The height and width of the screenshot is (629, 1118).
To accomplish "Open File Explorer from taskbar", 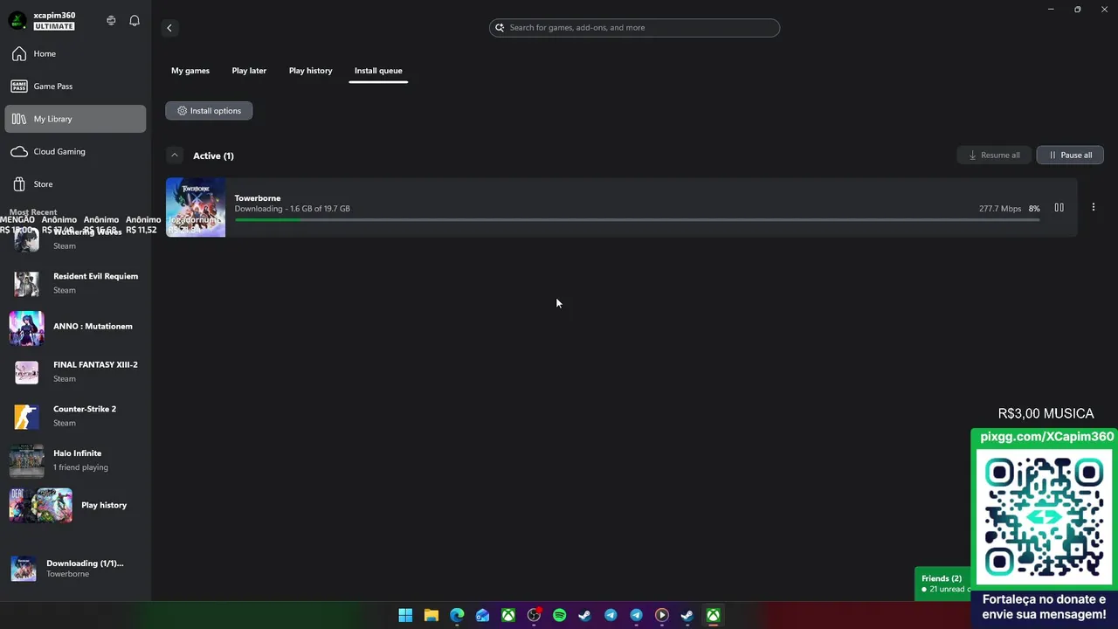I will point(431,615).
